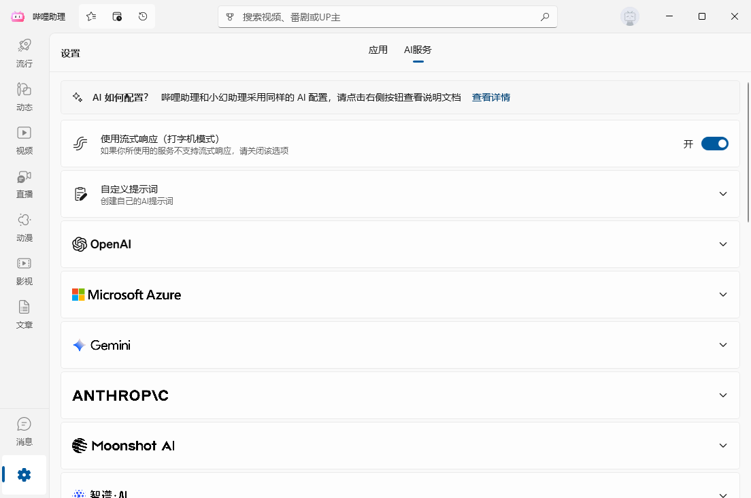This screenshot has height=498, width=751.
Task: Click the Moonshot AI logo
Action: coord(123,446)
